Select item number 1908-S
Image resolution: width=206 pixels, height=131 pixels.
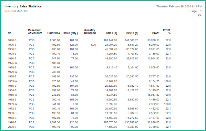pos(12,54)
